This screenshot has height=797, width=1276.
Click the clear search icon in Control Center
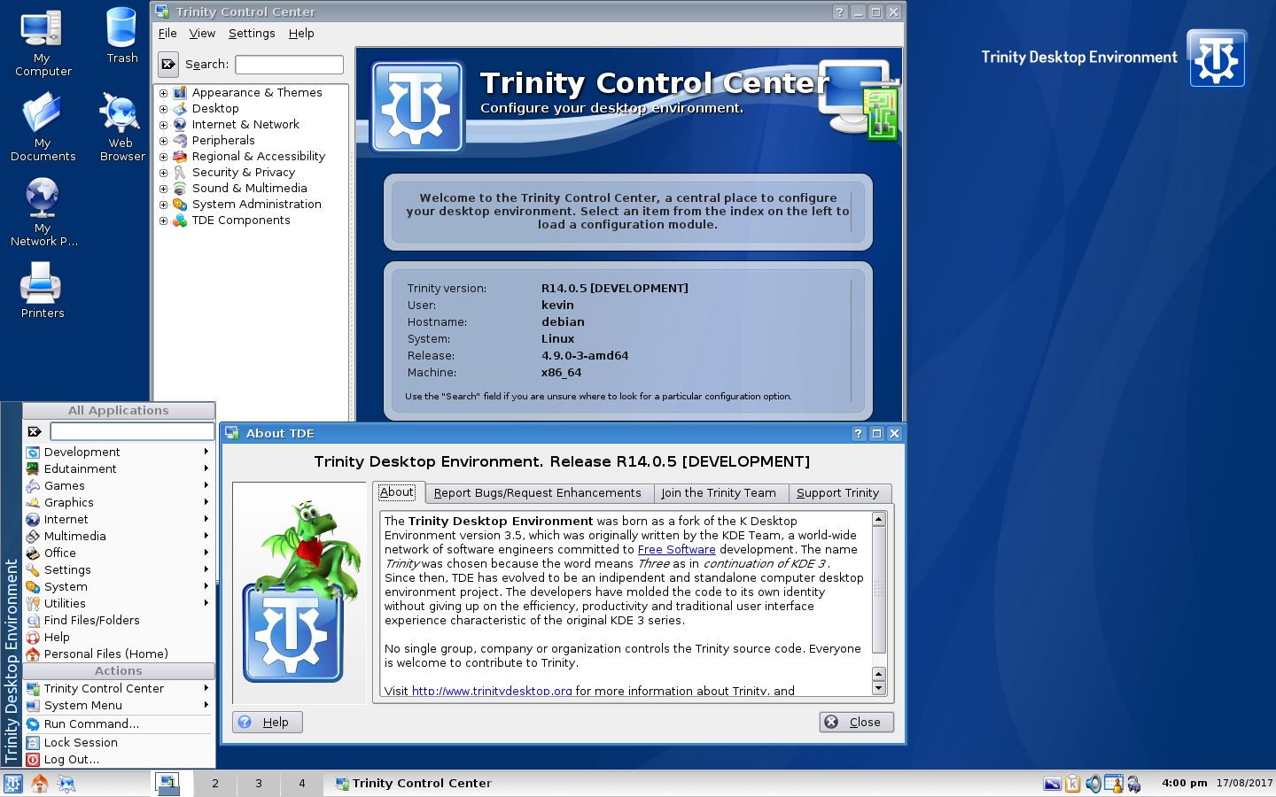pyautogui.click(x=168, y=64)
